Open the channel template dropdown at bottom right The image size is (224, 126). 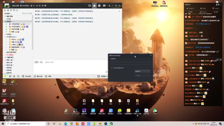pos(102,76)
